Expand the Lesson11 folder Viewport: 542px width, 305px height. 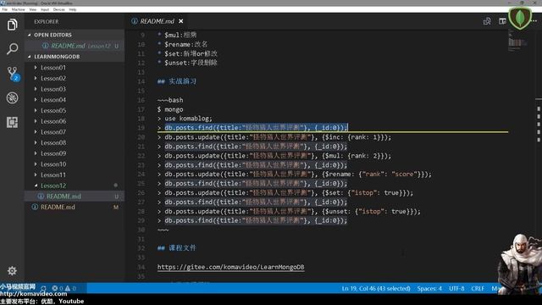tap(53, 175)
